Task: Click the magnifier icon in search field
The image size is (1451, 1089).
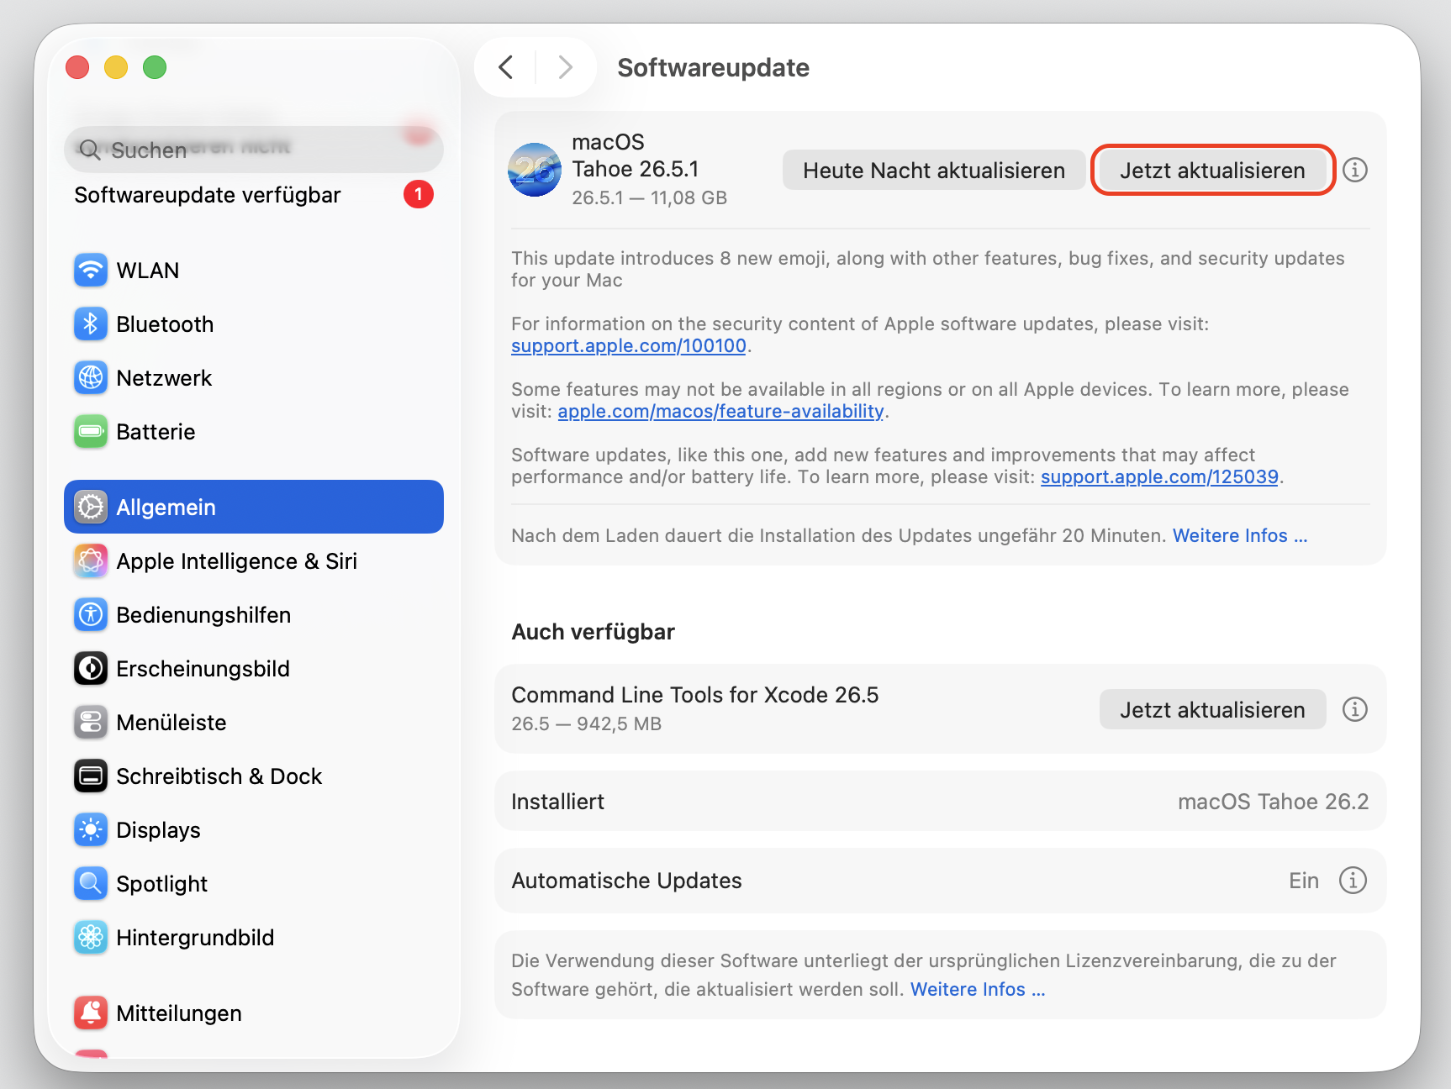Action: point(90,150)
